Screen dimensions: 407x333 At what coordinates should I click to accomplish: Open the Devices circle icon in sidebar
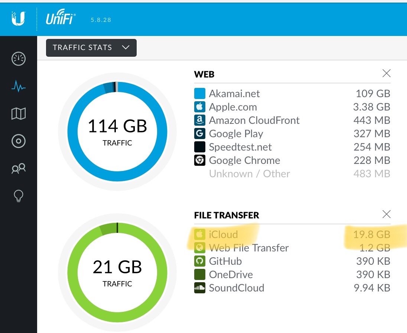[19, 141]
